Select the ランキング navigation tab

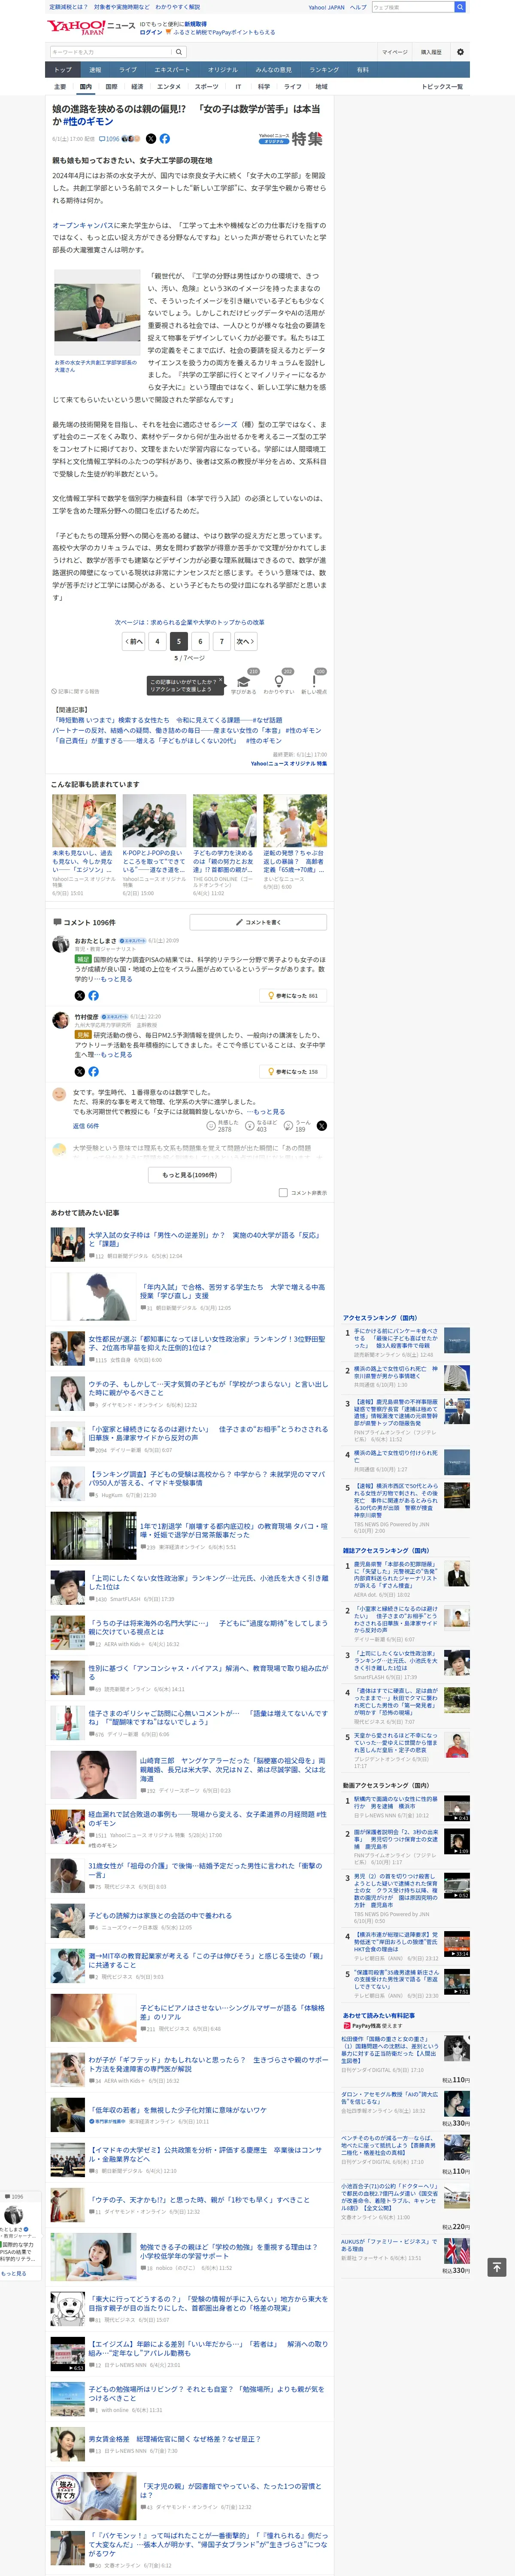pyautogui.click(x=324, y=70)
